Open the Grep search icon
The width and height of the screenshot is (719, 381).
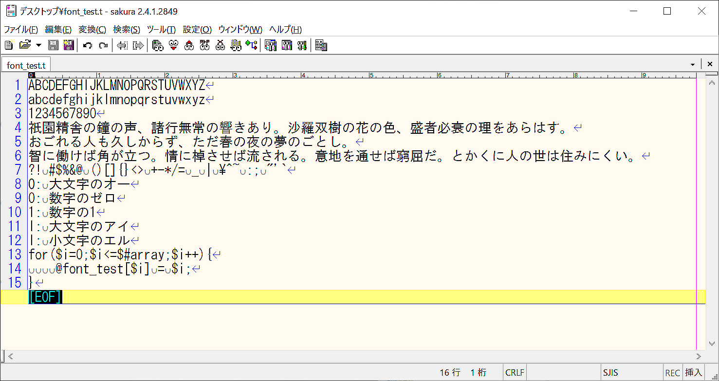coord(236,46)
